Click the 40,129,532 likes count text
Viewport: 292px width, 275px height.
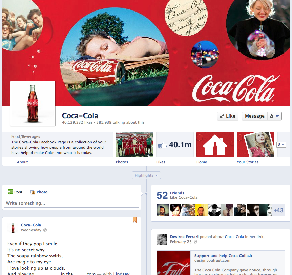pos(77,122)
